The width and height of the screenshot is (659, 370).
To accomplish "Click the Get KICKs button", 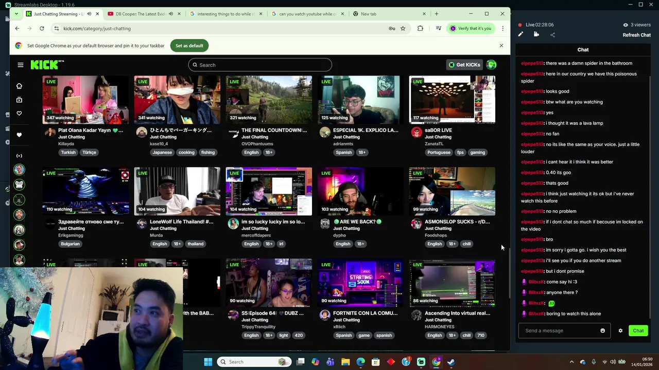I will click(464, 65).
